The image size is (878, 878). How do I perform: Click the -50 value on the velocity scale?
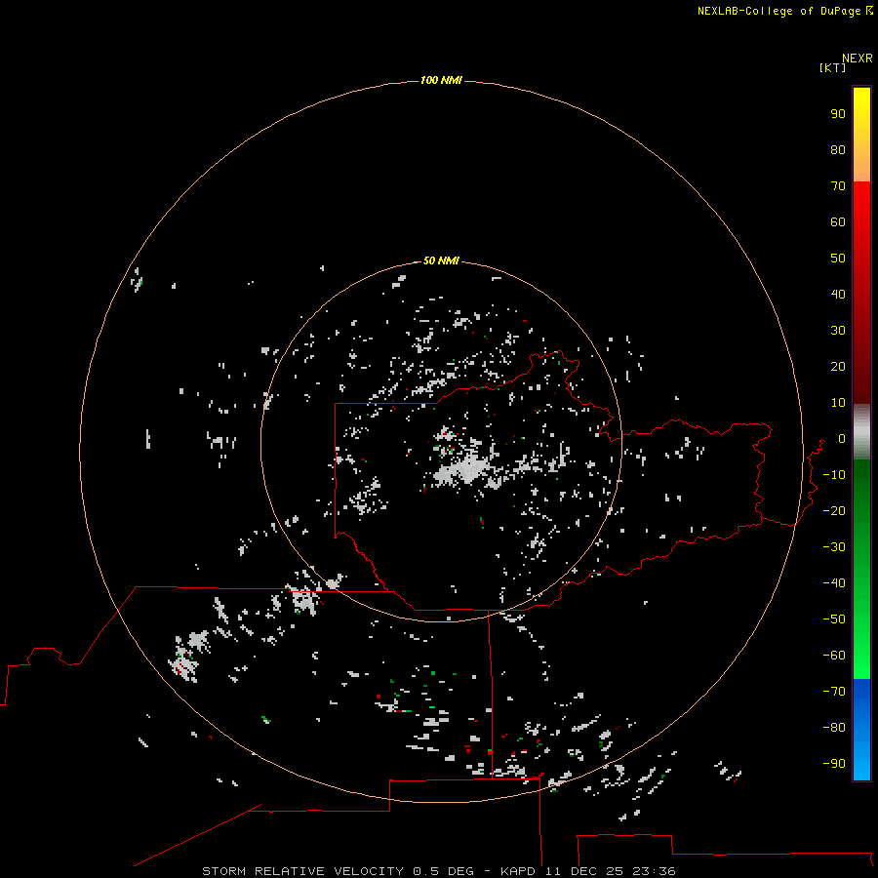click(834, 619)
